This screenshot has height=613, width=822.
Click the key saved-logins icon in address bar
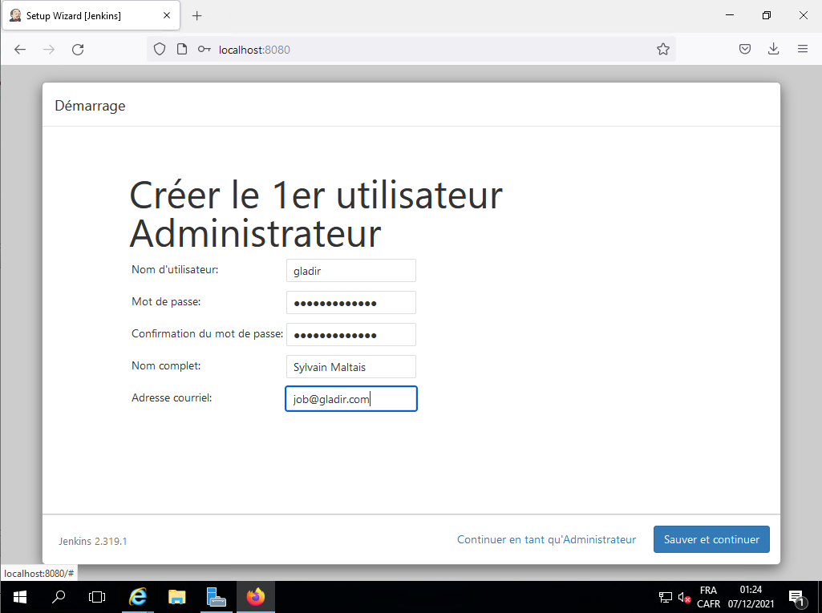coord(204,50)
